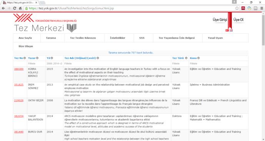Open thesis number 219029
The image size is (265, 141).
(19, 100)
